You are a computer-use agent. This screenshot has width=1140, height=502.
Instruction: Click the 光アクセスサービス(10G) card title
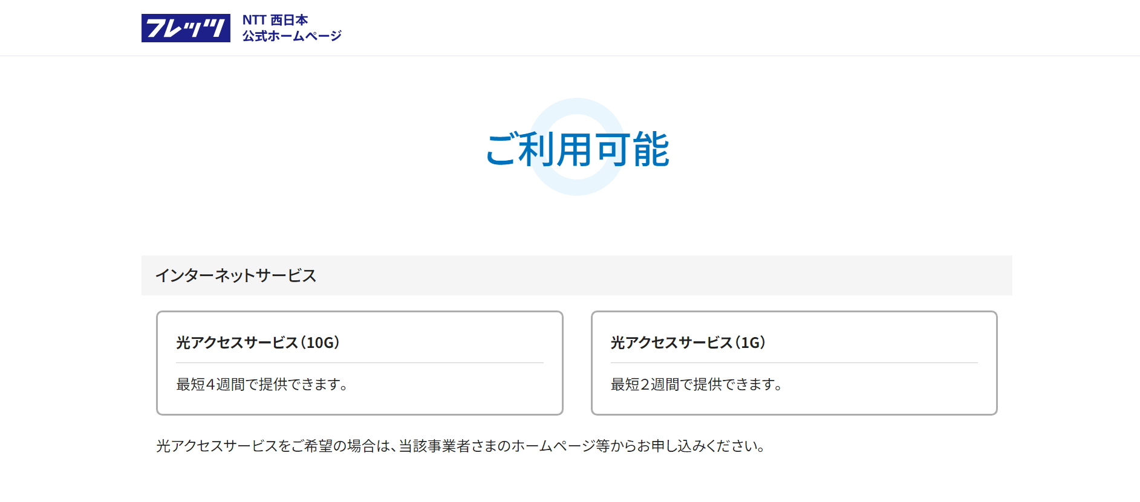point(258,343)
